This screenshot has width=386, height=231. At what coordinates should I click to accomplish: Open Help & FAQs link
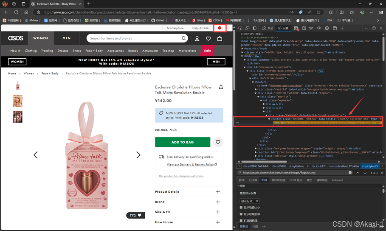pos(201,28)
